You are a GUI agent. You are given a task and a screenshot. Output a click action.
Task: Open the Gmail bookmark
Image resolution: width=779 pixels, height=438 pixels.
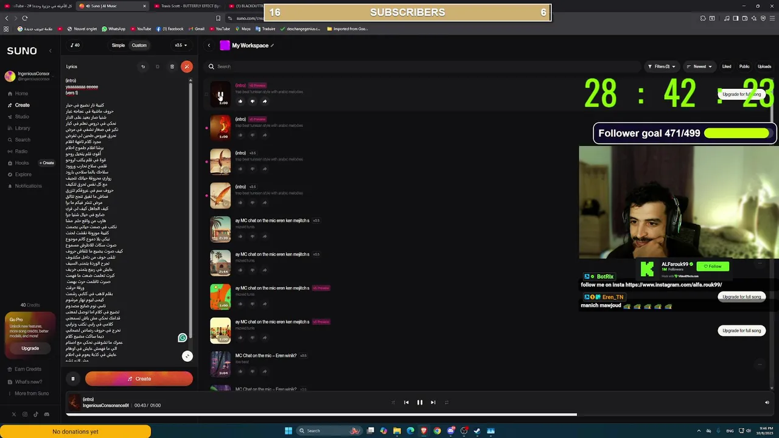(197, 29)
